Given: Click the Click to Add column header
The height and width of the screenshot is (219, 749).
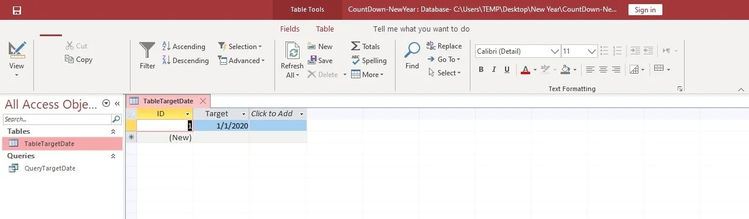Looking at the screenshot, I should pos(278,114).
